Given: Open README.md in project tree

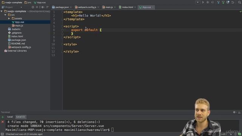Looking at the screenshot, I should click(x=16, y=43).
